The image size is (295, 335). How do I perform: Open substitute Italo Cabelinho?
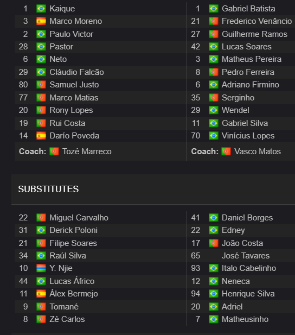pyautogui.click(x=249, y=268)
